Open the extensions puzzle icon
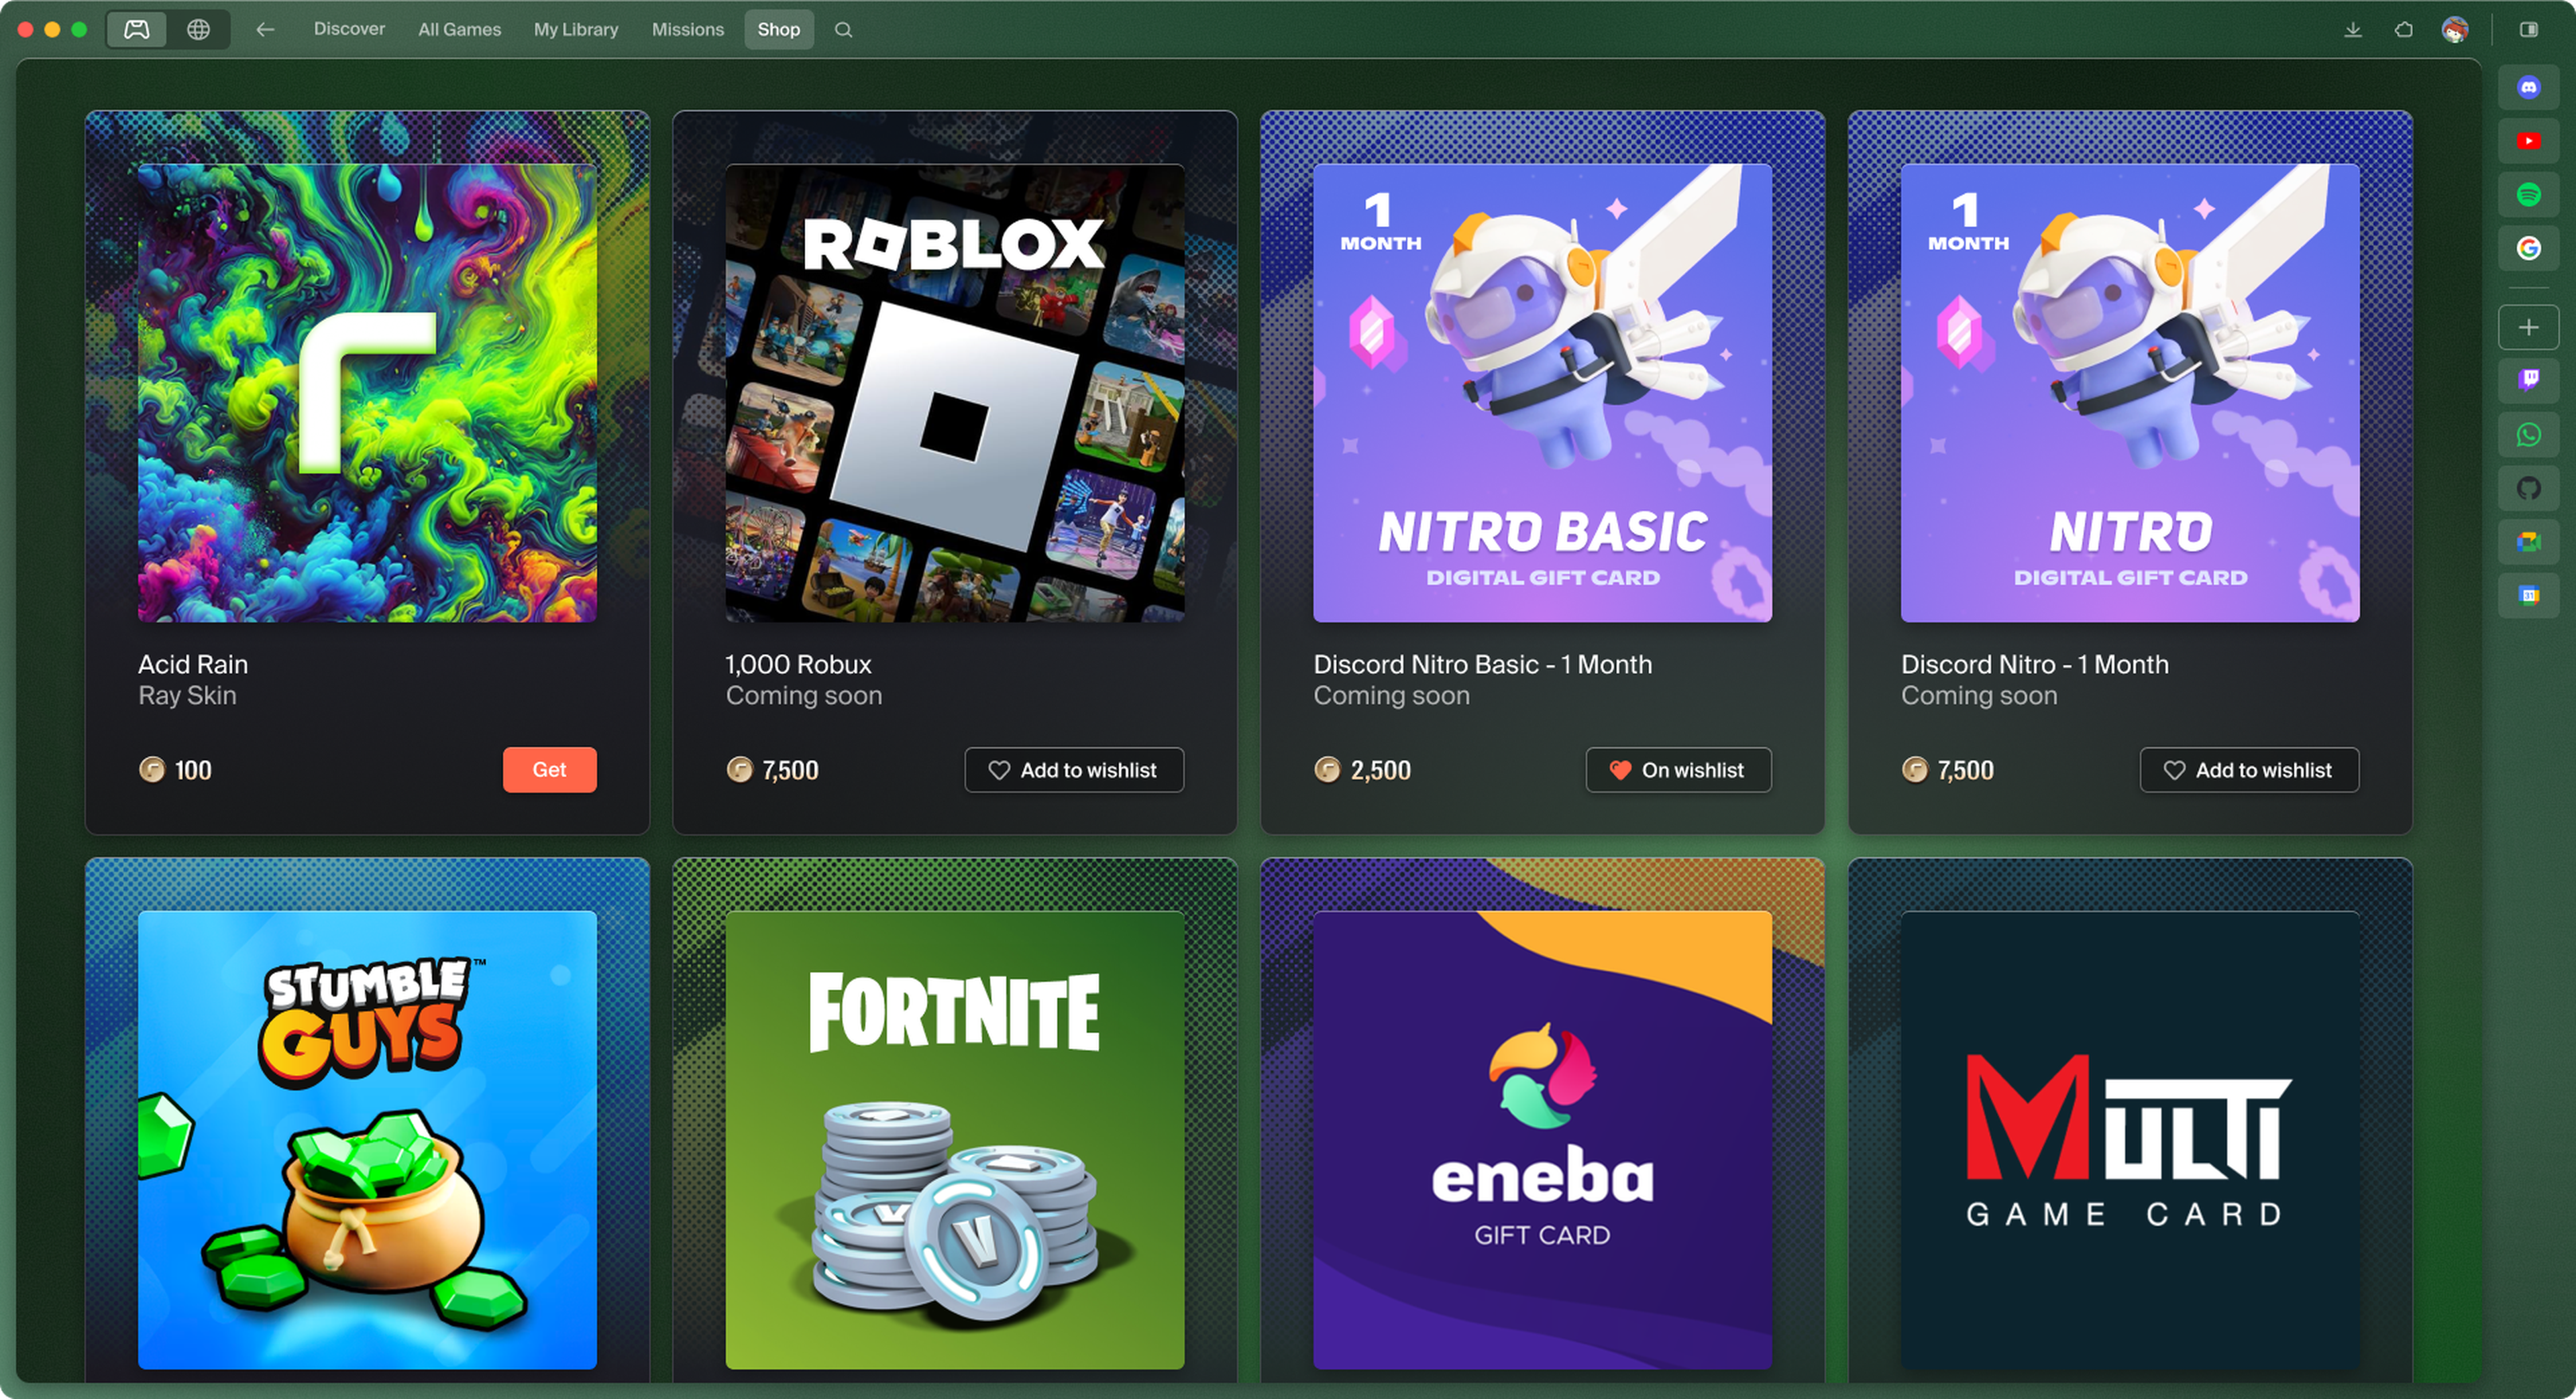 click(x=2404, y=29)
